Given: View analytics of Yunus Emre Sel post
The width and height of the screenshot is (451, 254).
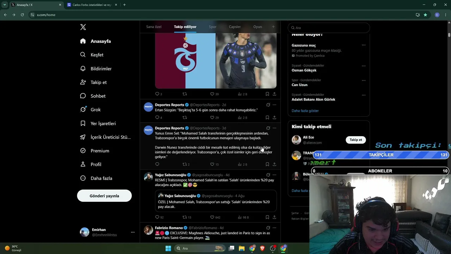Looking at the screenshot, I should (242, 164).
